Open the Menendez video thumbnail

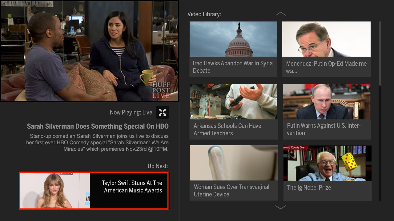(326, 39)
